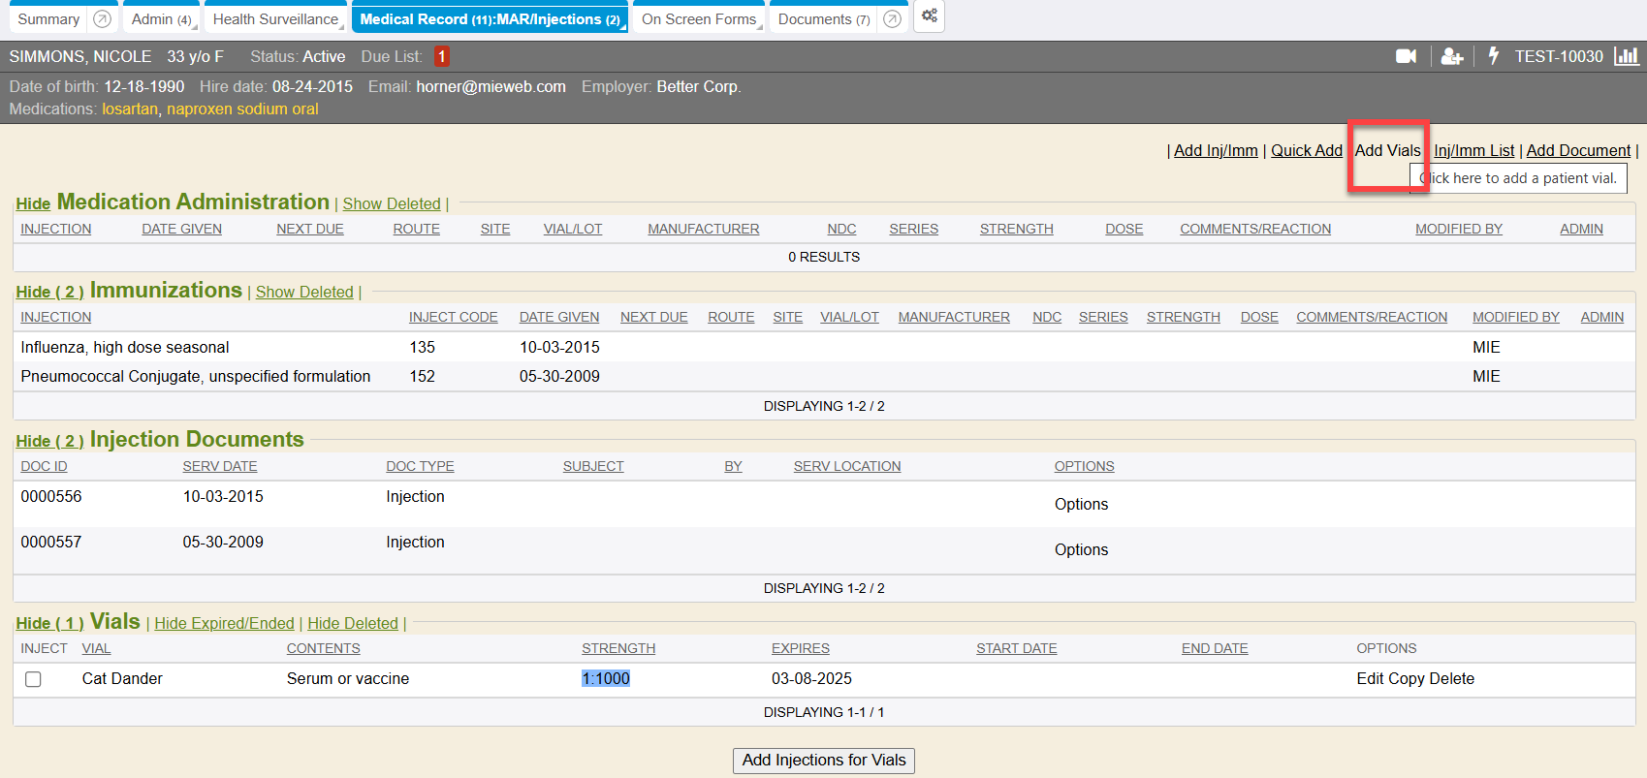Click the losartan medication link
The image size is (1647, 778).
(x=129, y=109)
